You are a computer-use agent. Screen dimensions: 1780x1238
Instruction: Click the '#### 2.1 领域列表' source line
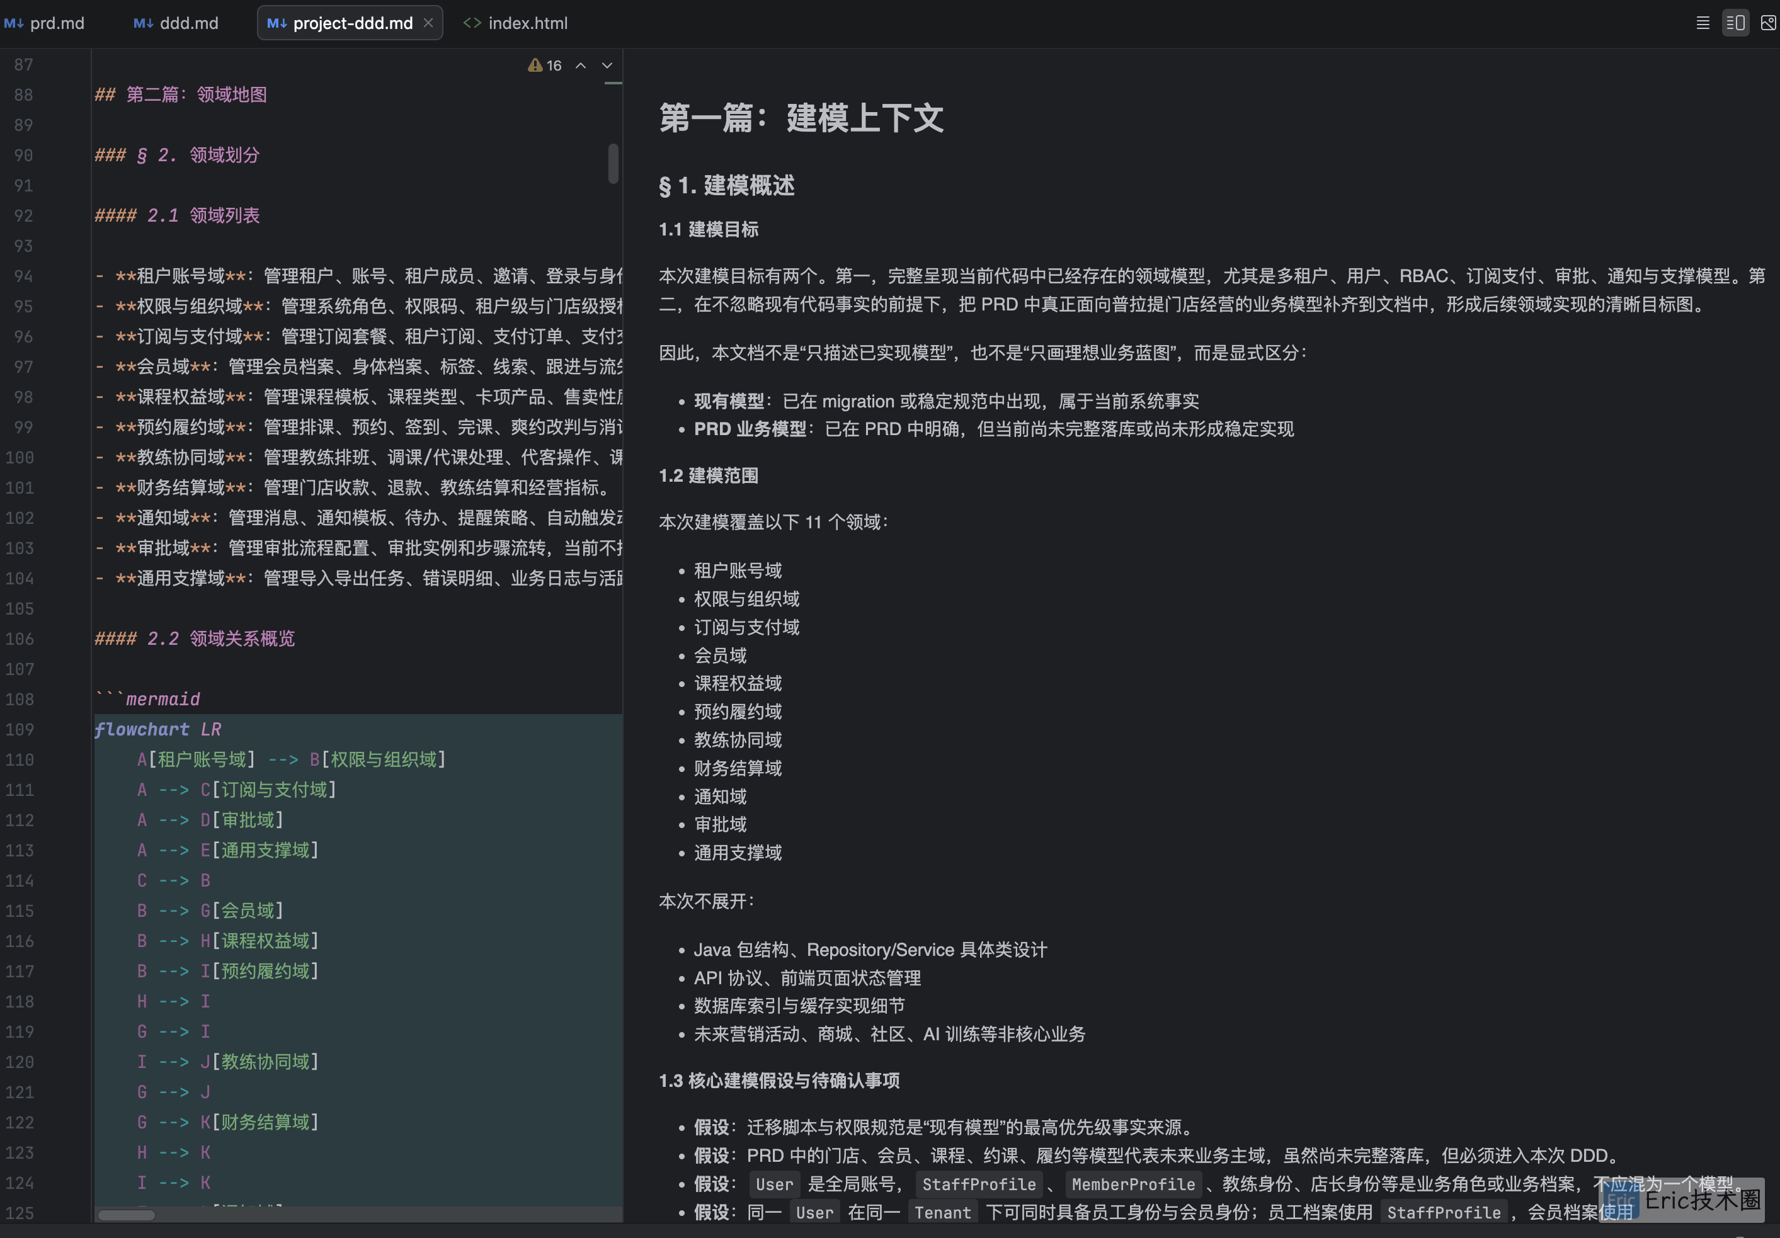tap(178, 215)
